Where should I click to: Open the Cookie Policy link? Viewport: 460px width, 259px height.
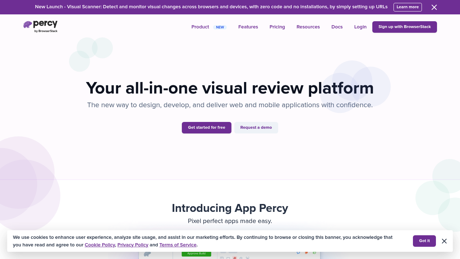click(x=100, y=245)
